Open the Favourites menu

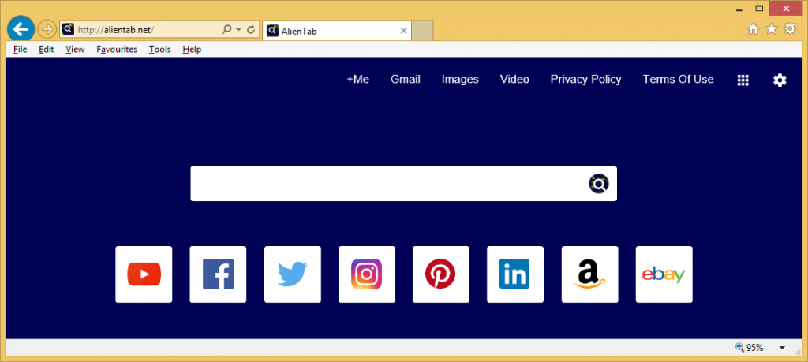(x=117, y=49)
